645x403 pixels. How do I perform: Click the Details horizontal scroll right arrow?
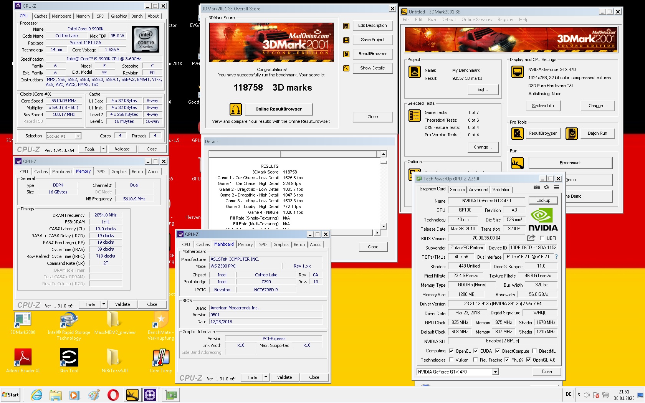pyautogui.click(x=377, y=233)
